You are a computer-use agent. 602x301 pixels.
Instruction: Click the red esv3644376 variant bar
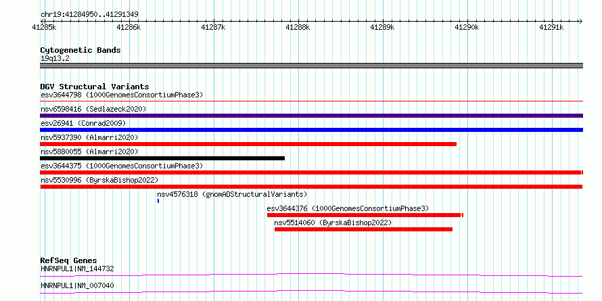pyautogui.click(x=365, y=215)
